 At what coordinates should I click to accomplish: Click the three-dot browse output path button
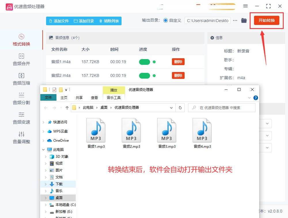235,20
